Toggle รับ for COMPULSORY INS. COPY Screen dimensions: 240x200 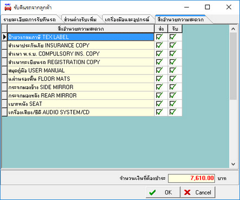(x=173, y=53)
